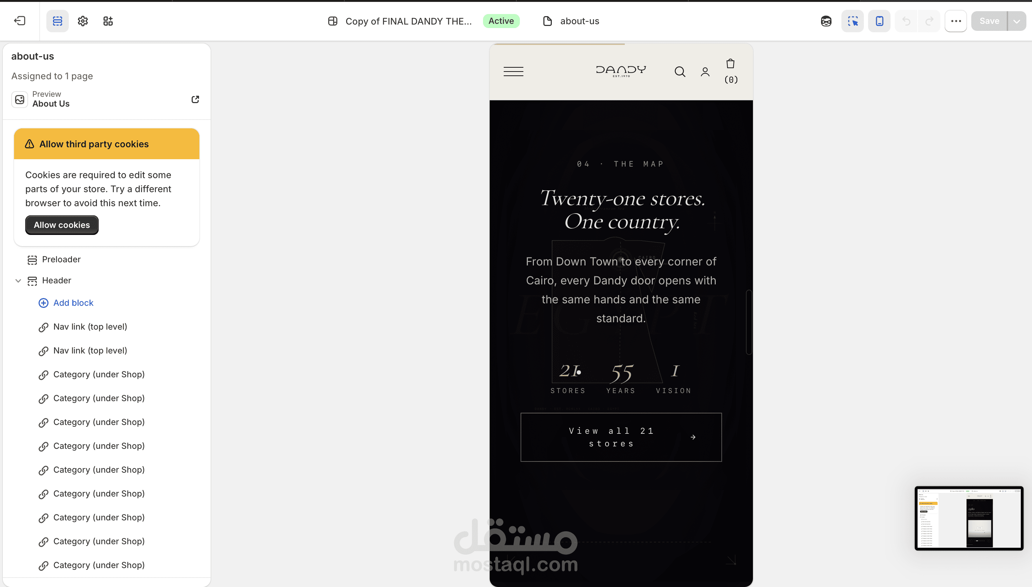Undo the last change
1032x587 pixels.
pos(906,21)
